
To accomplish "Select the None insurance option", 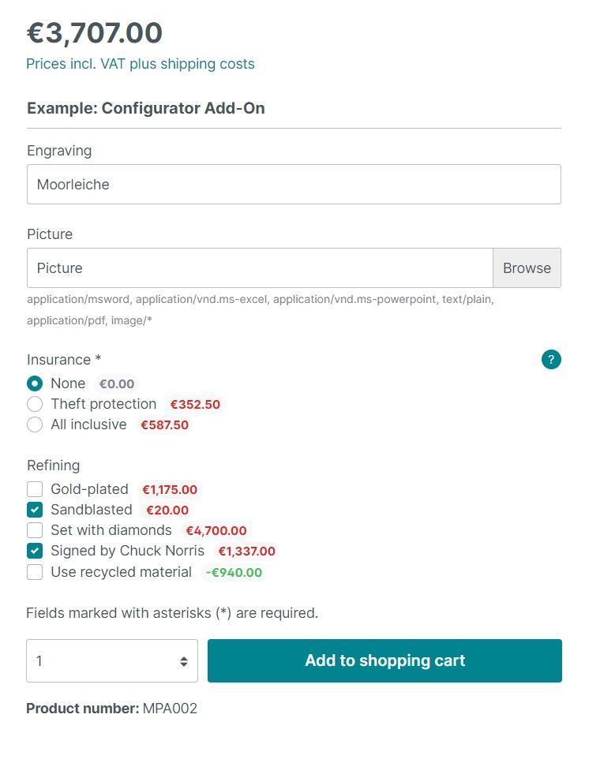I will [x=35, y=383].
